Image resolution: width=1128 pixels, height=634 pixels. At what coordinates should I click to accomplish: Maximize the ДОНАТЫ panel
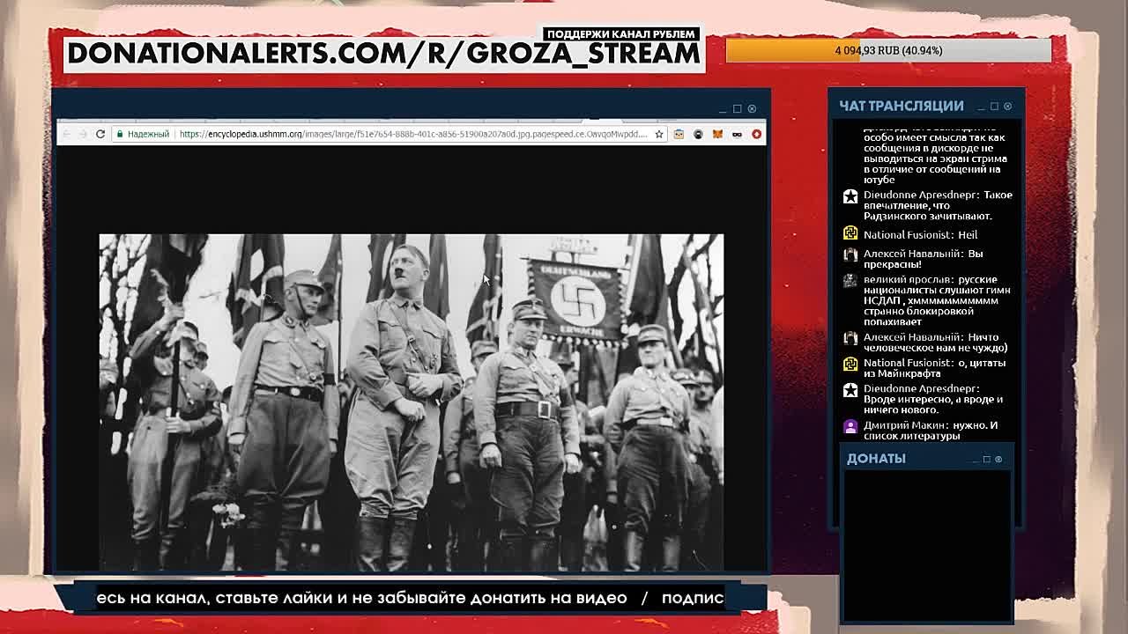pyautogui.click(x=987, y=460)
